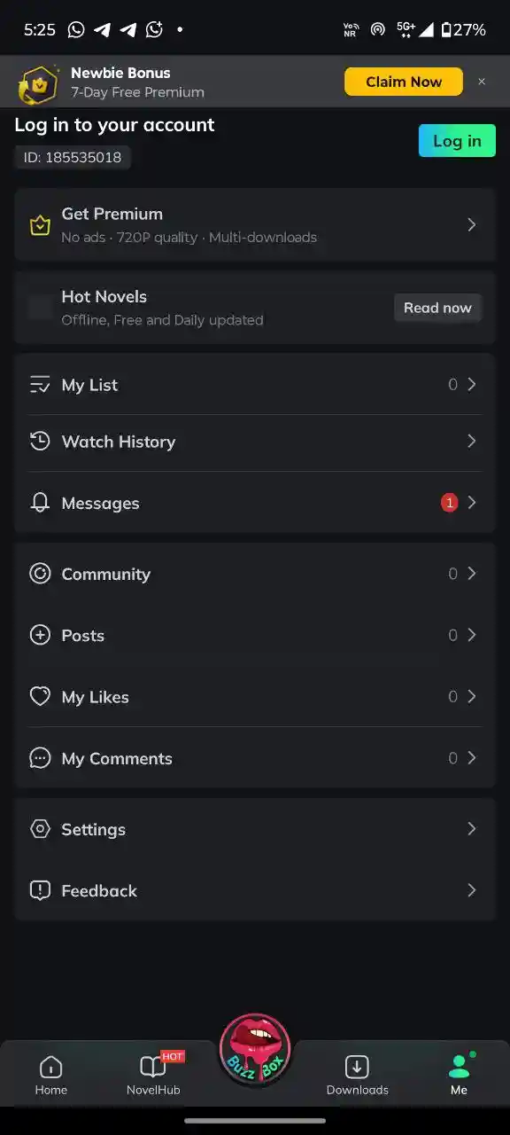This screenshot has width=510, height=1135.
Task: Open My List via its list icon
Action: [40, 385]
